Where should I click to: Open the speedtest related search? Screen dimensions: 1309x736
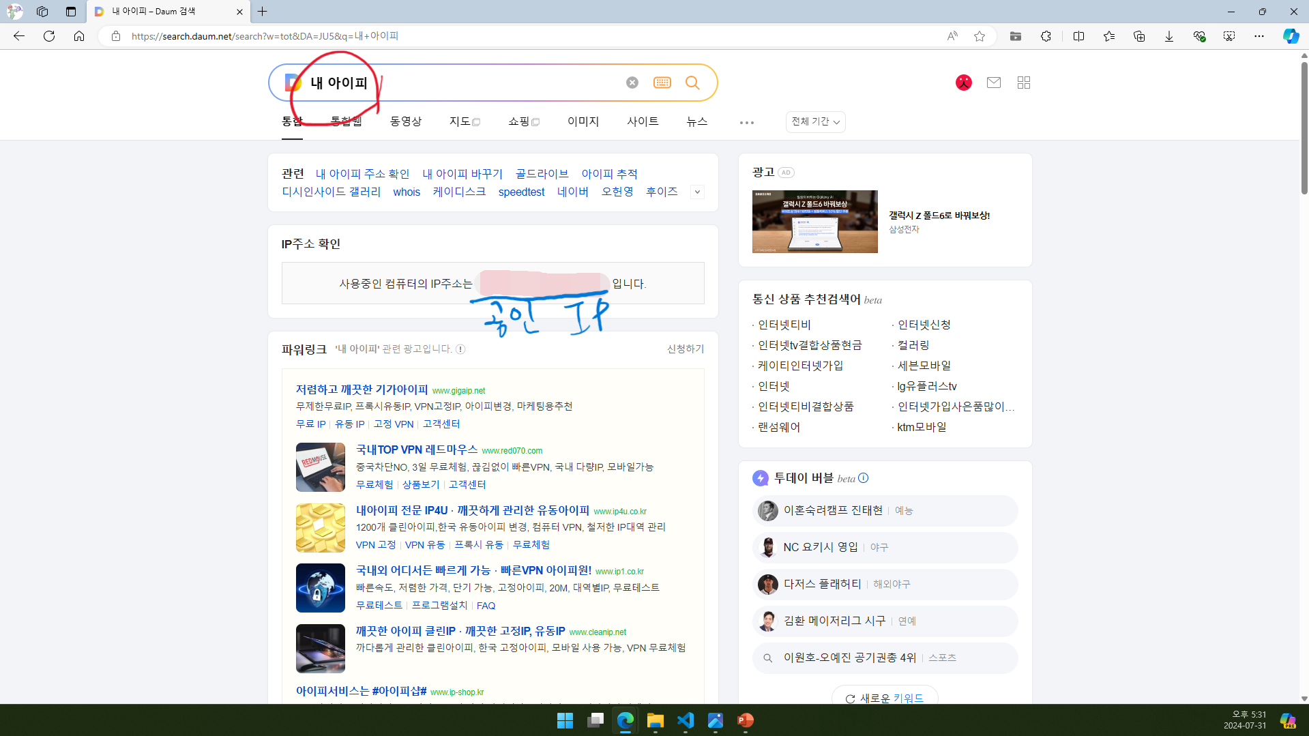click(x=521, y=192)
